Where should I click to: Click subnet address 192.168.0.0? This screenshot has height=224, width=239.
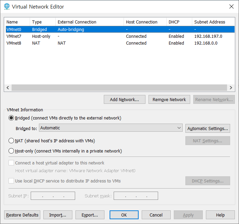pos(206,43)
